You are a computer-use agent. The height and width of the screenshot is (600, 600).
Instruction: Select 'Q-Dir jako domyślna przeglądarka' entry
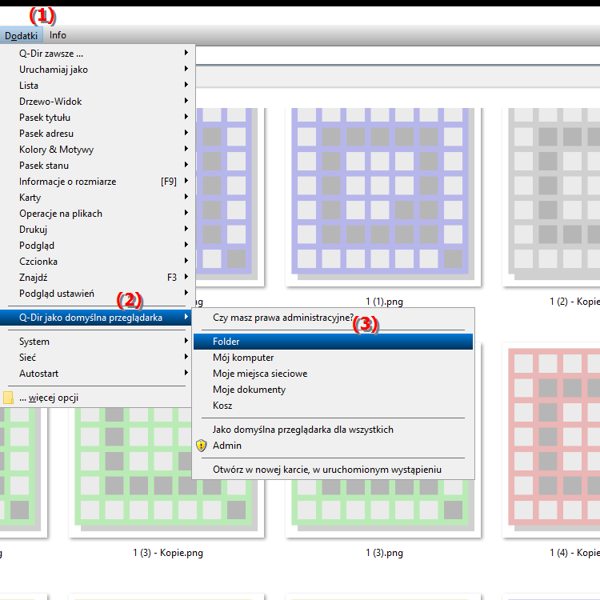[x=96, y=318]
